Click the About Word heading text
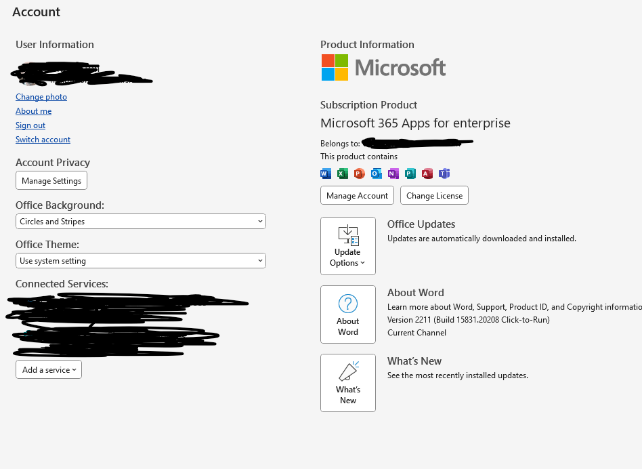Image resolution: width=642 pixels, height=469 pixels. [416, 293]
